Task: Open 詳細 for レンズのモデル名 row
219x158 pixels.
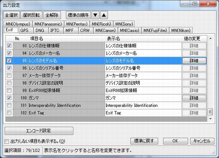Action: (194, 61)
